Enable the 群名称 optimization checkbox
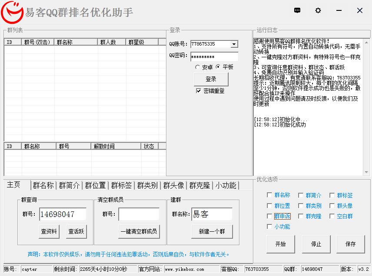 (x=269, y=195)
